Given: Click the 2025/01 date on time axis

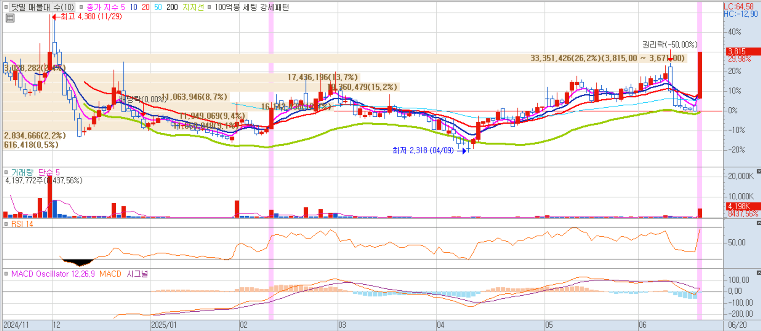Looking at the screenshot, I should [164, 325].
